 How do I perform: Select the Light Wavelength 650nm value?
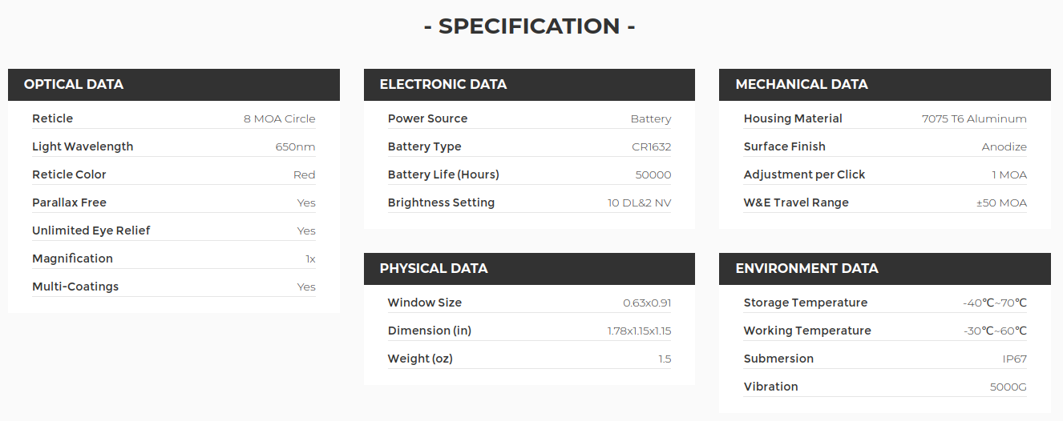click(x=295, y=147)
